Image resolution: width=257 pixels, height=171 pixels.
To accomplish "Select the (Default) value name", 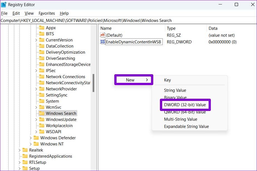I will (114, 35).
